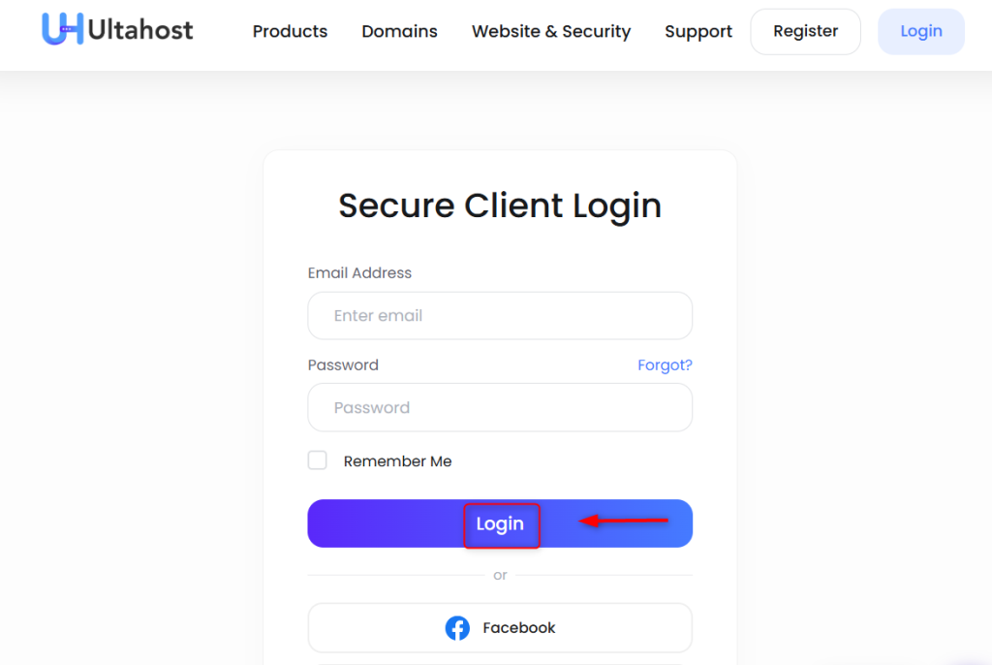Click the Login button outlined in red

pyautogui.click(x=501, y=524)
